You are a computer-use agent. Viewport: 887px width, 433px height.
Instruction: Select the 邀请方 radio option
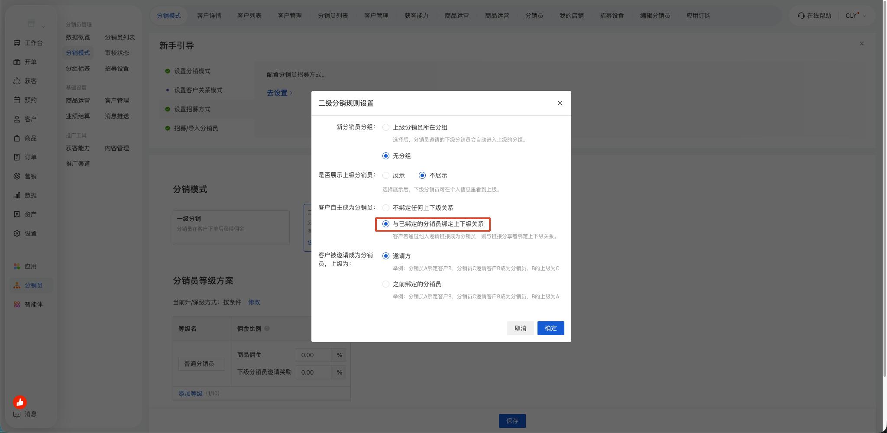[386, 256]
